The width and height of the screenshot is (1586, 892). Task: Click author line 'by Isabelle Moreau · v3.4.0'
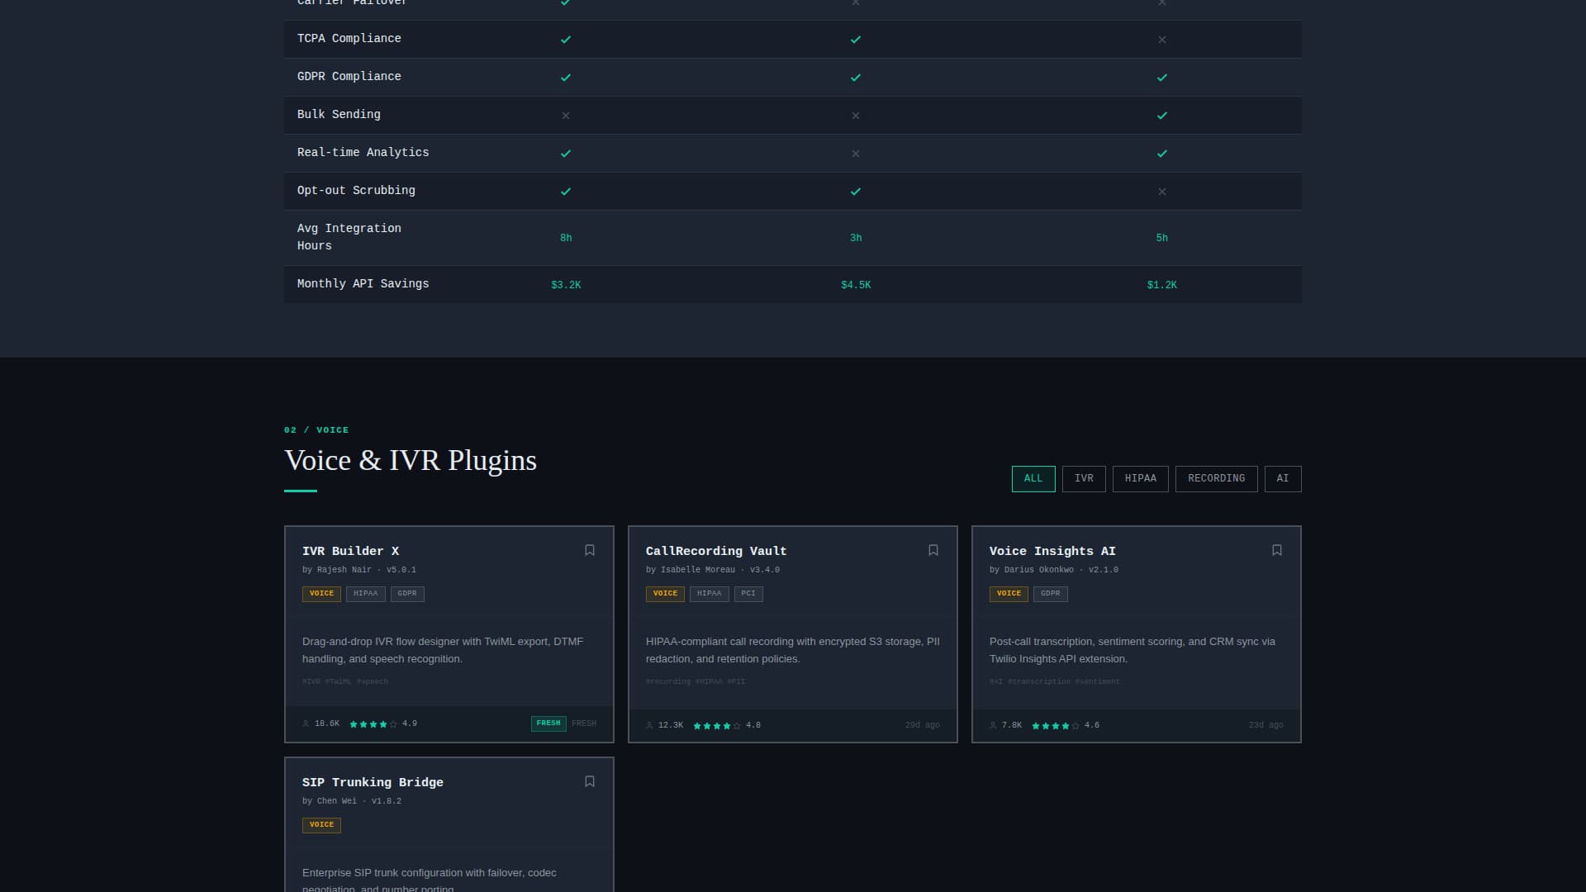[x=713, y=570]
